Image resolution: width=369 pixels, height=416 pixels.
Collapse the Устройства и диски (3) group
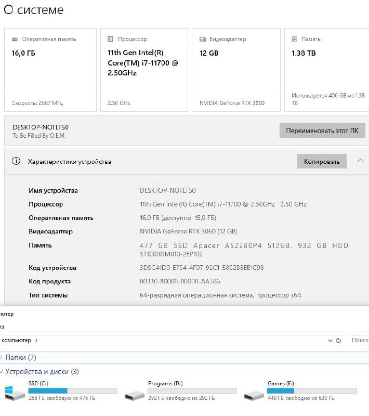click(x=2, y=371)
